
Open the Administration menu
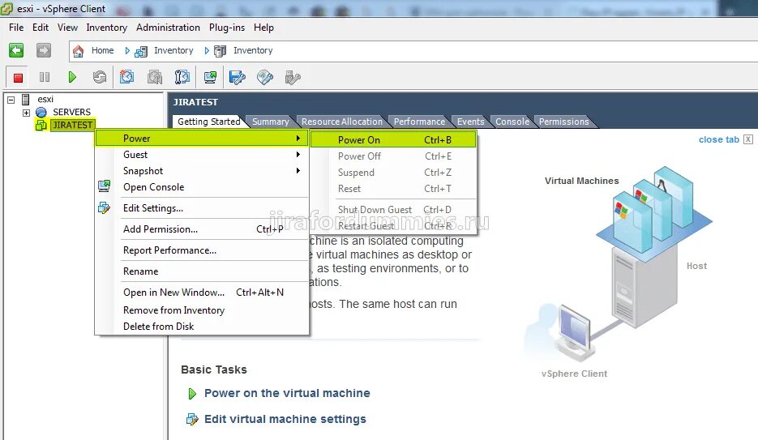tap(169, 28)
